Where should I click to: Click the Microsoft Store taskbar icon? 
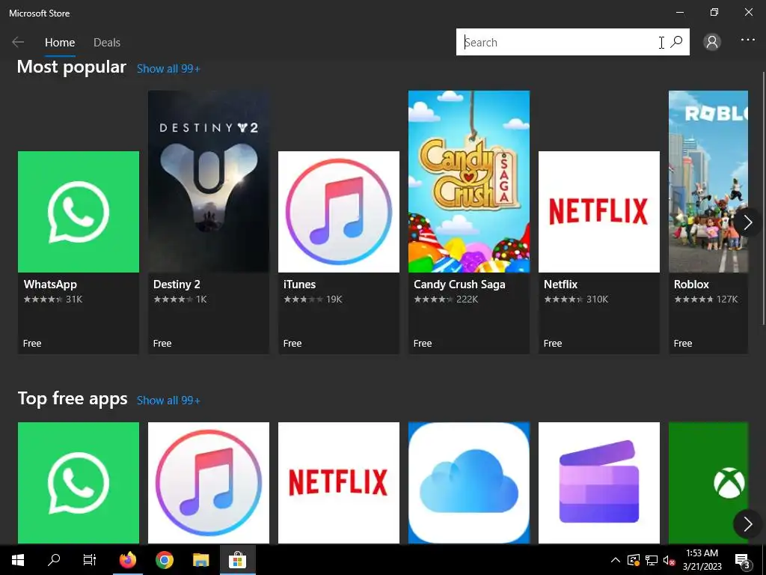point(237,560)
